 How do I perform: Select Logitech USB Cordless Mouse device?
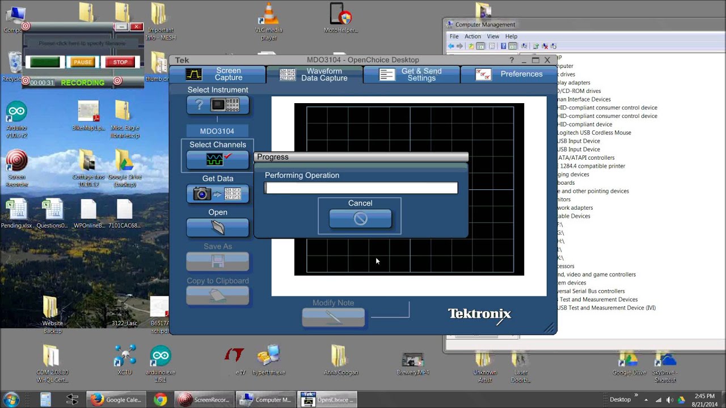(x=594, y=133)
